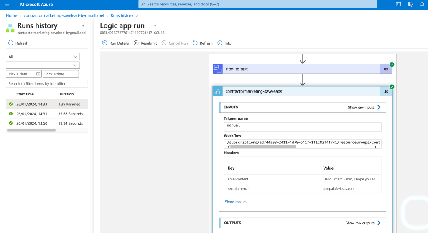This screenshot has height=233, width=428.
Task: Click the 3s duration badge on saveleads
Action: click(386, 91)
